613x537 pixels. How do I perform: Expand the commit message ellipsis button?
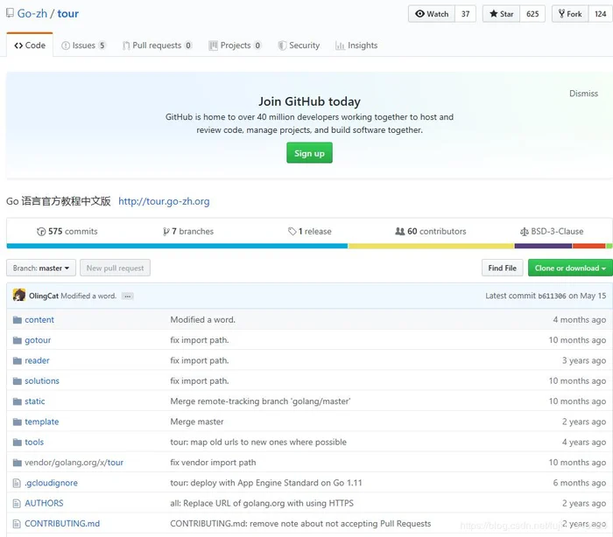tap(128, 296)
